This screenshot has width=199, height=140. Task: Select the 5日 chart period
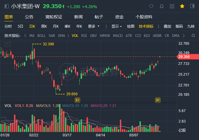pos(20,26)
